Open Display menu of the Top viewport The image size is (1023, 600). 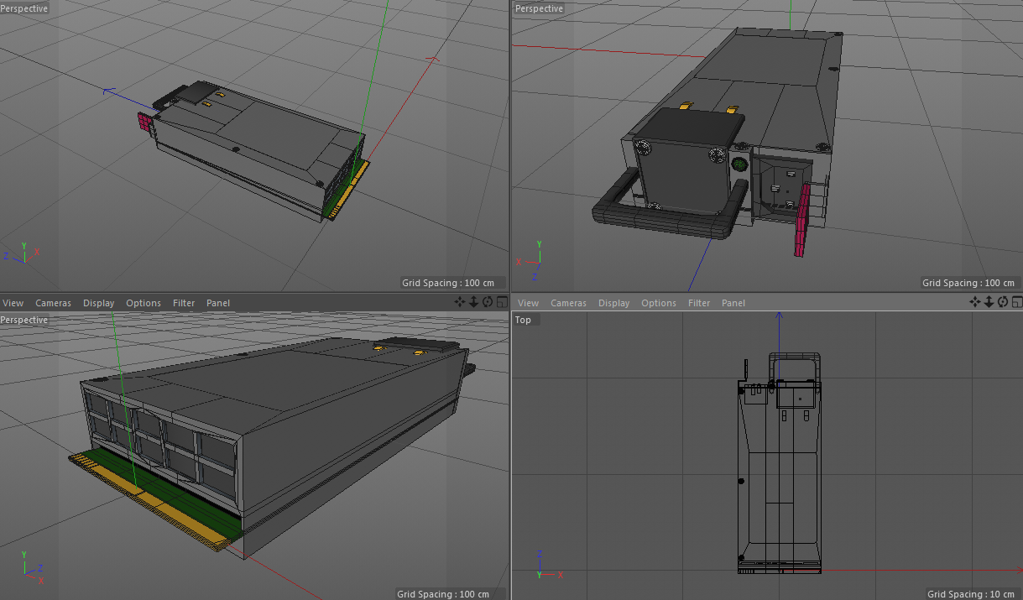tap(614, 303)
